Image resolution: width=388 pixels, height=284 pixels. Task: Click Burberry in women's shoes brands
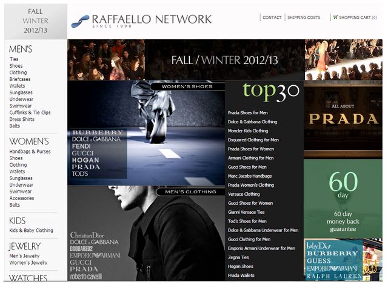98,132
